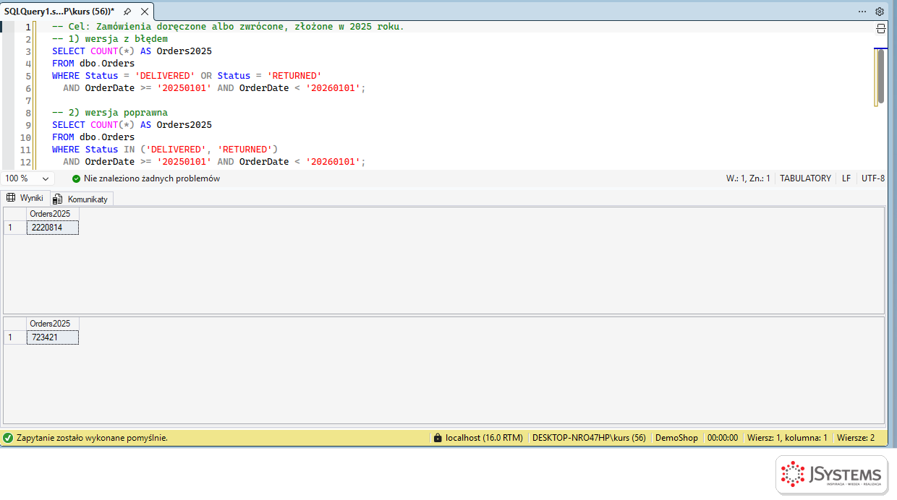Switch to the Komunikaty messages tab

81,199
